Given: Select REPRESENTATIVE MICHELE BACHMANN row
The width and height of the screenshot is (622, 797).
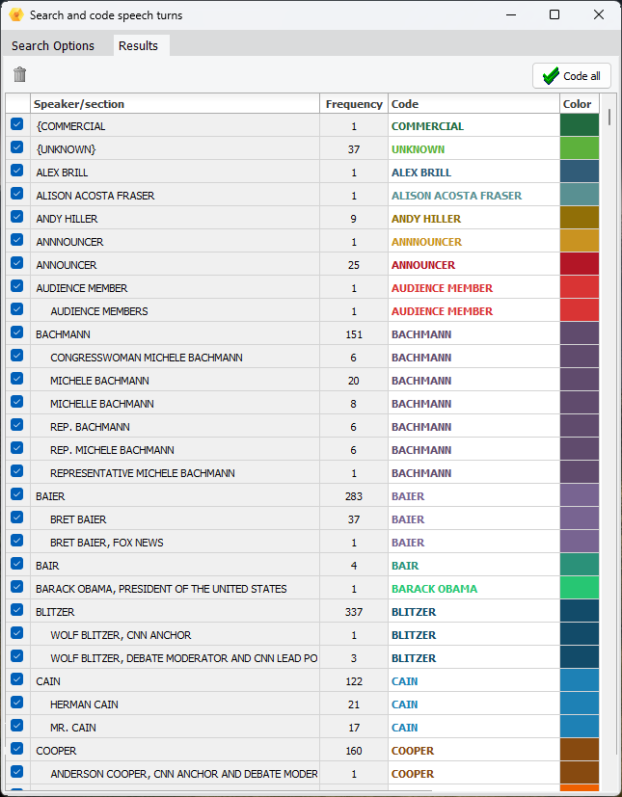Looking at the screenshot, I should click(x=302, y=473).
